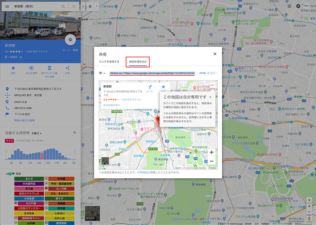The image size is (316, 225).
Task: Click the HTML をコピー link
Action: click(208, 73)
